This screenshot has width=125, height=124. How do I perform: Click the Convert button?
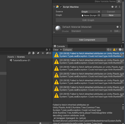coord(111,12)
